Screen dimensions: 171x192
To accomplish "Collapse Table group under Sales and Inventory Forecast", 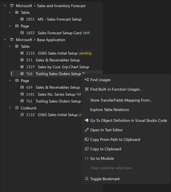I will tap(10, 12).
